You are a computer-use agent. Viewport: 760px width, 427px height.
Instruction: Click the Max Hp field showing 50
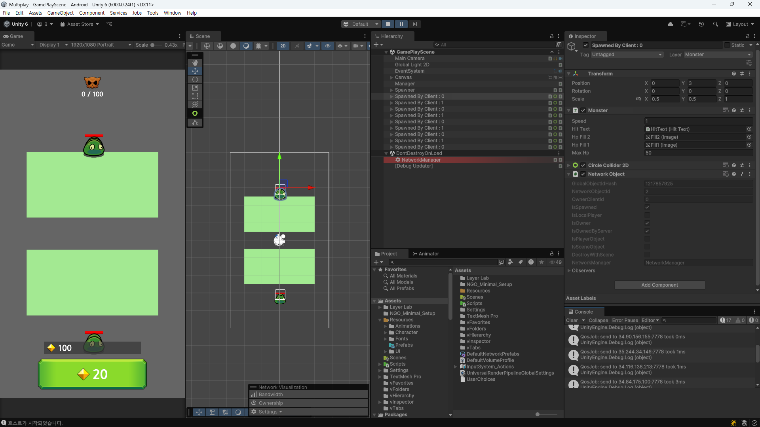coord(698,153)
